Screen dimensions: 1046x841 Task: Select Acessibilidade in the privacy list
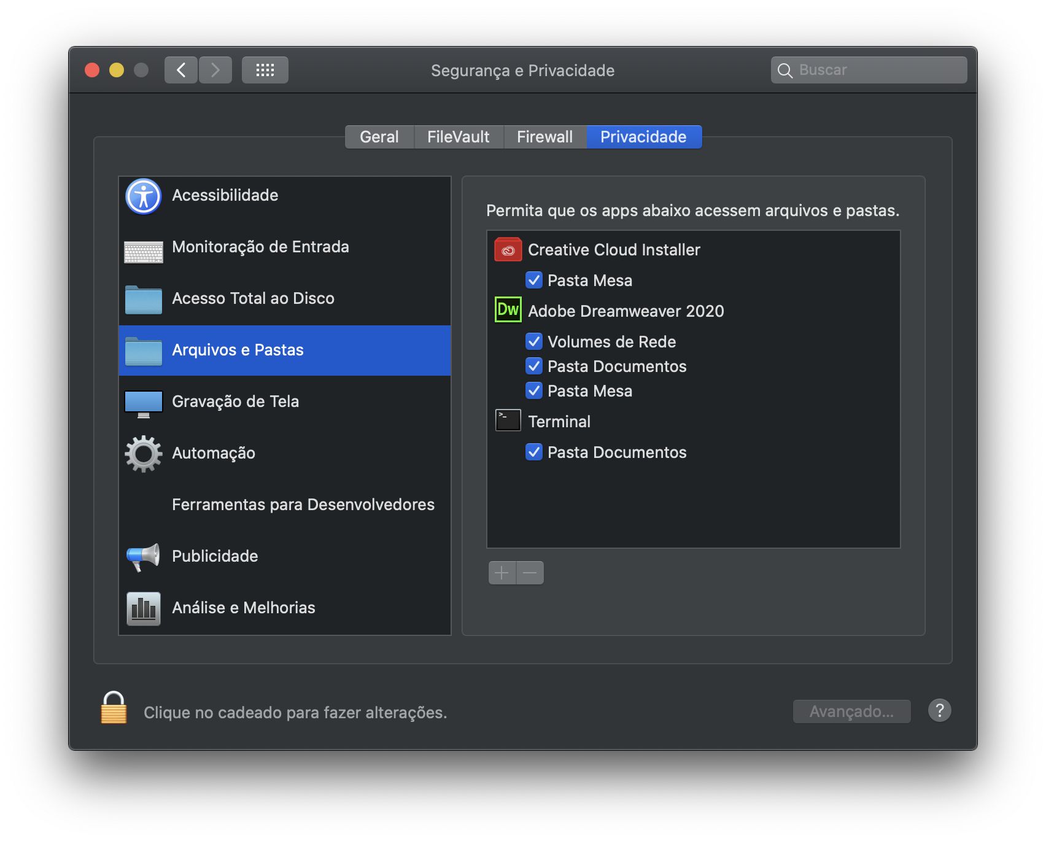pyautogui.click(x=285, y=196)
